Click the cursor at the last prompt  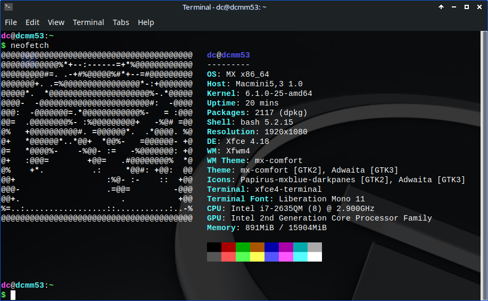click(x=13, y=295)
